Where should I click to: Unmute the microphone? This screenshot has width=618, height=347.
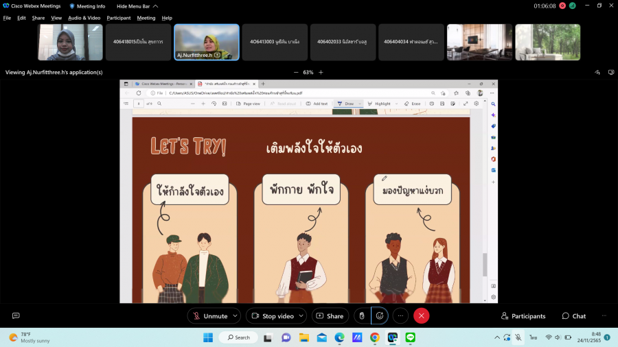pos(209,315)
